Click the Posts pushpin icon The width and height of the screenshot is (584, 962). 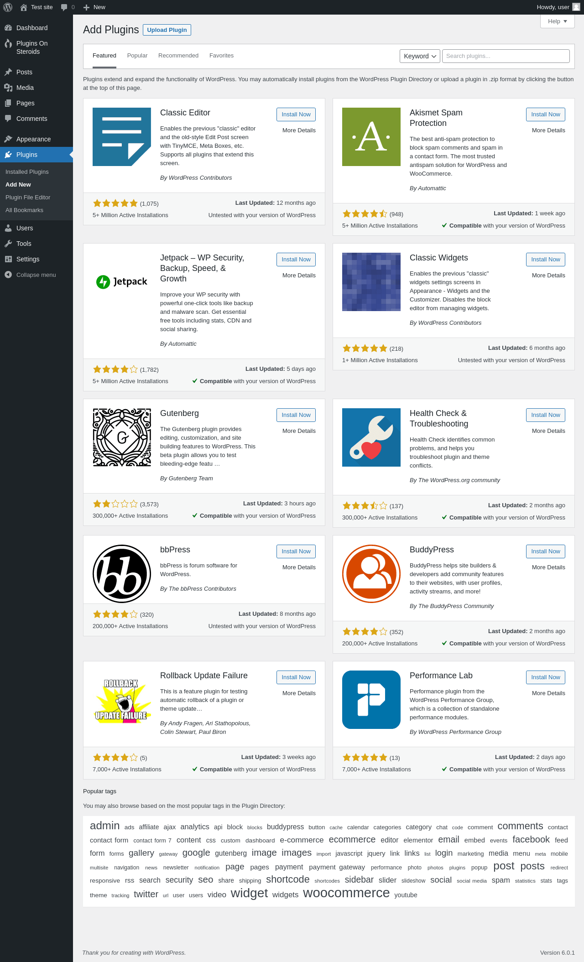(8, 72)
